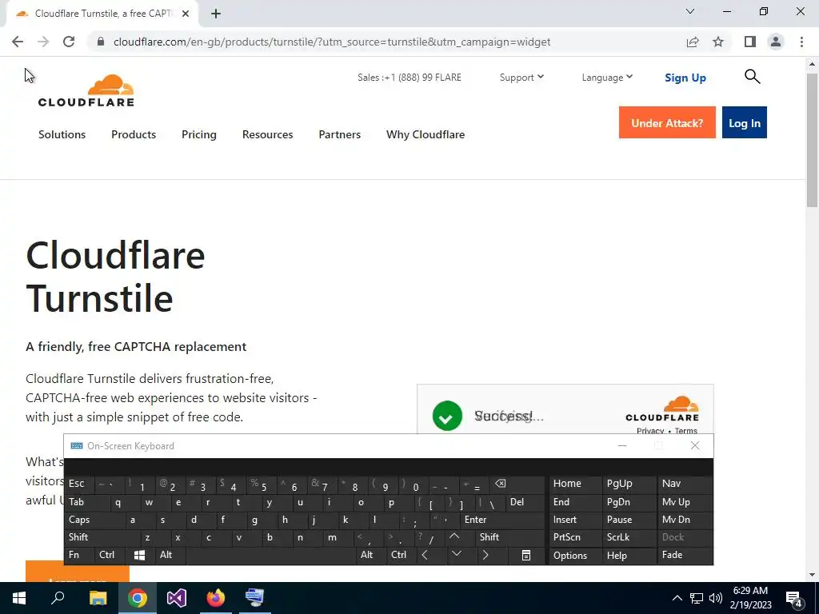Image resolution: width=819 pixels, height=614 pixels.
Task: Toggle the right Shift key on the keyboard
Action: click(510, 536)
